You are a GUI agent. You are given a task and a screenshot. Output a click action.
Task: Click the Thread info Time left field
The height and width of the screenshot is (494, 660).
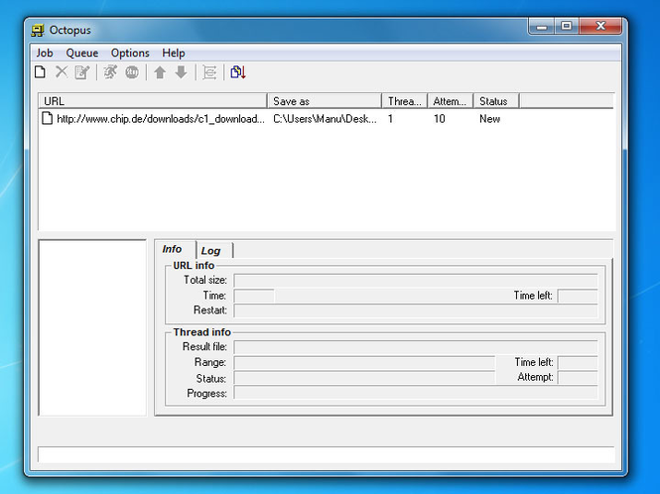578,363
